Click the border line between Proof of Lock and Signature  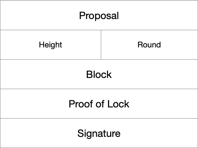coord(99,118)
